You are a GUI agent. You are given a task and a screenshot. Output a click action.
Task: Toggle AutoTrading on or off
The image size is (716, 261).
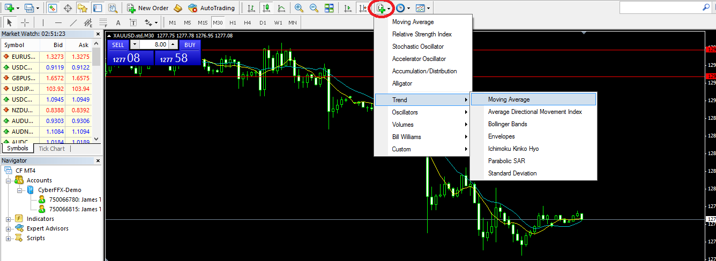212,8
